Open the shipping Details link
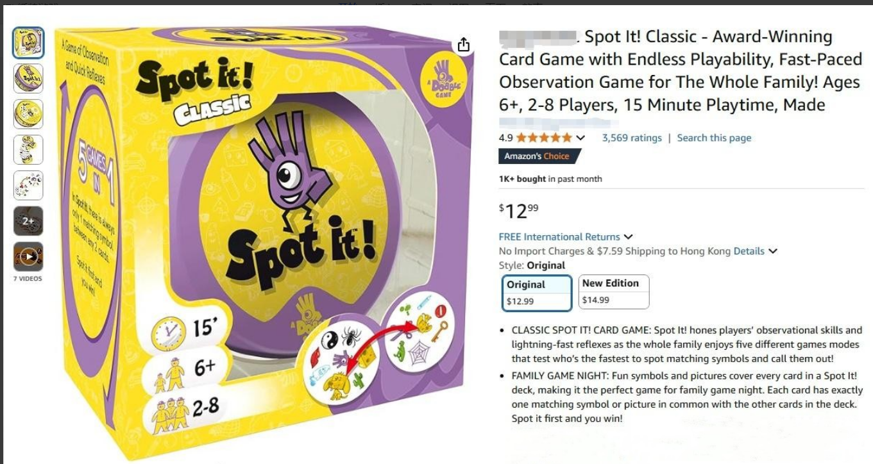Image resolution: width=873 pixels, height=464 pixels. click(749, 251)
